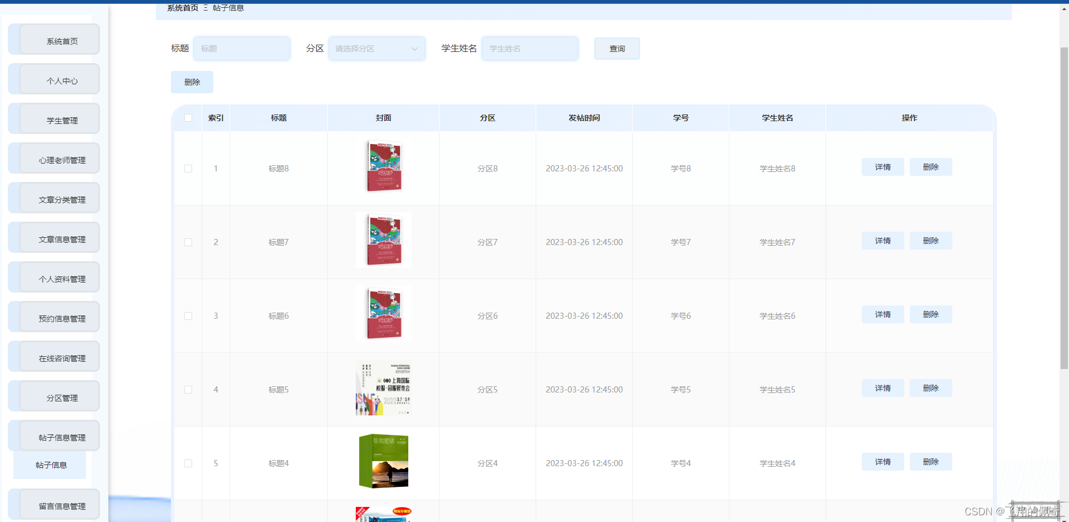The height and width of the screenshot is (522, 1069).
Task: Open 详情 for the 标题7 post
Action: pyautogui.click(x=882, y=241)
